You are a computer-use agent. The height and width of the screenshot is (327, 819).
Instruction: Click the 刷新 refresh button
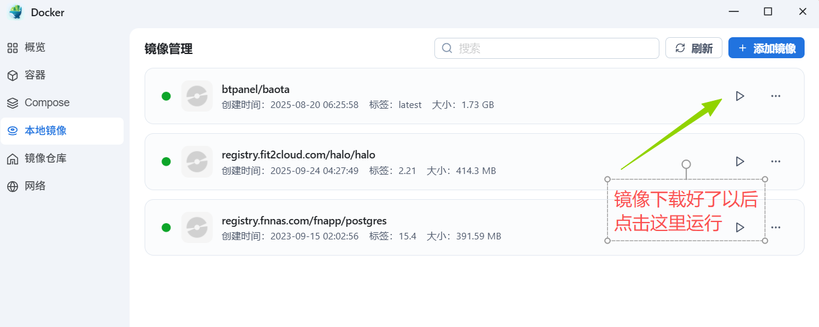[694, 48]
